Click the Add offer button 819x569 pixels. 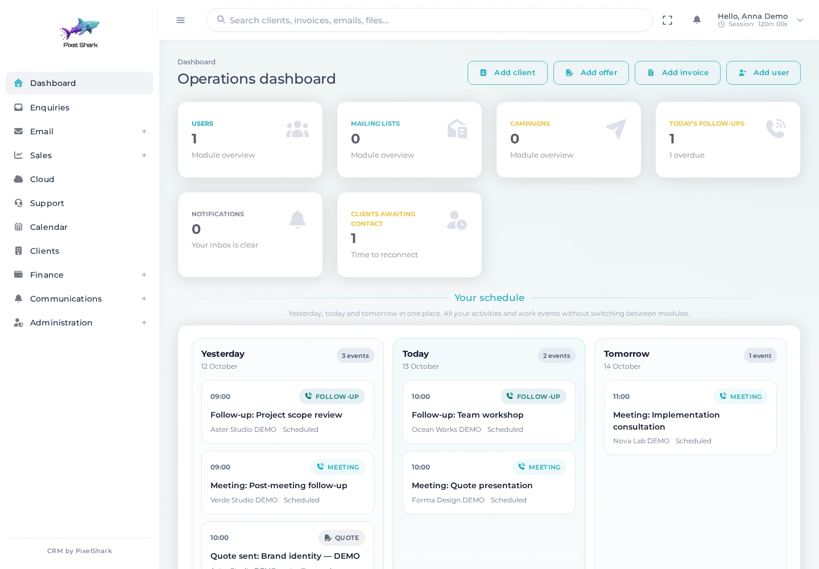(x=591, y=73)
